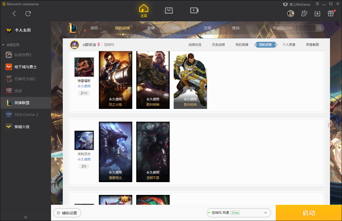
Task: Click the 31ms latency badge
Action: coord(235,213)
